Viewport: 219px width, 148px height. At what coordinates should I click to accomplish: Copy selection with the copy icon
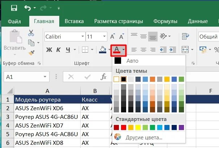pos(31,42)
